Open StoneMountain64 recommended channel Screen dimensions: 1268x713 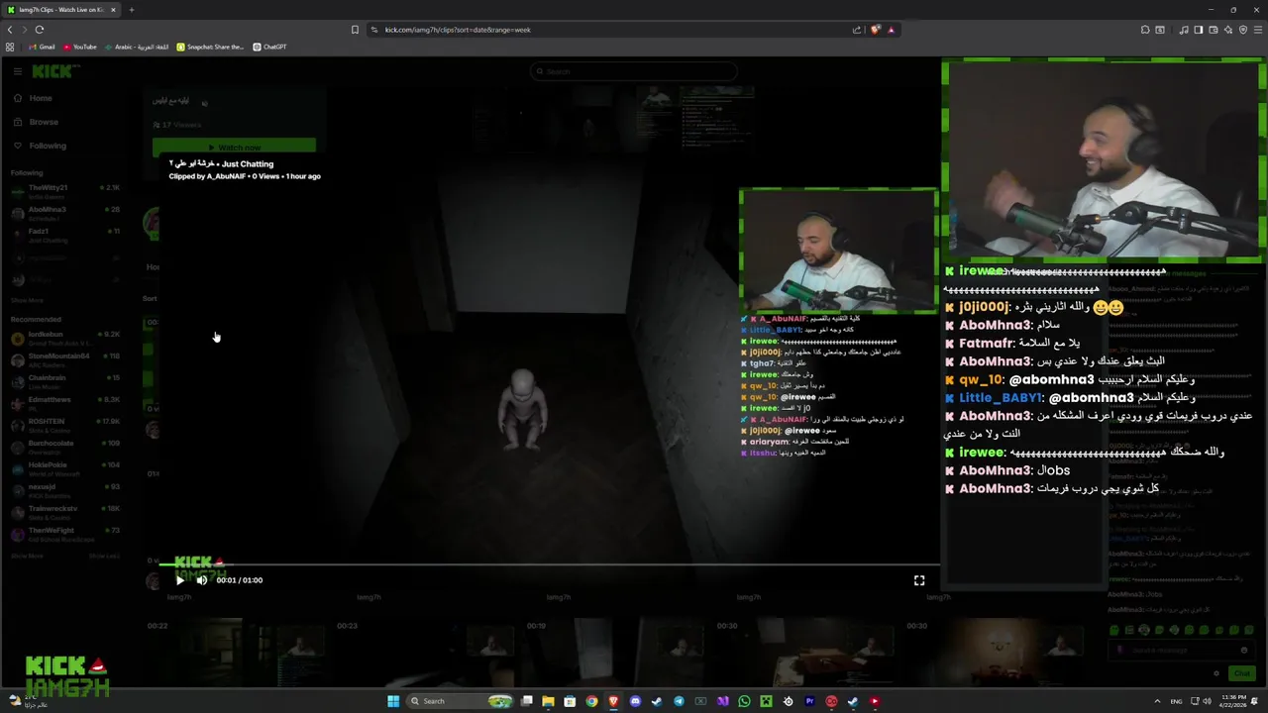click(65, 359)
